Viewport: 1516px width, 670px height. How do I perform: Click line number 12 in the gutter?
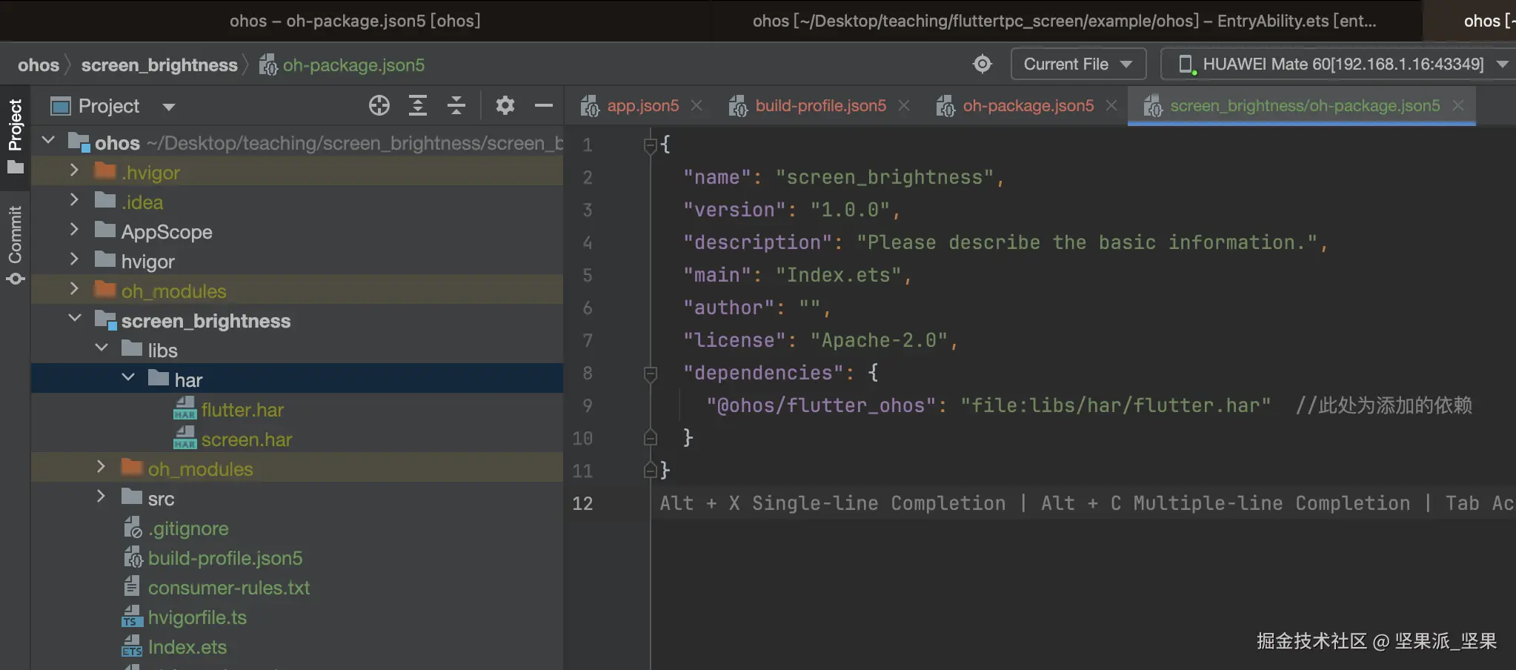(x=582, y=503)
